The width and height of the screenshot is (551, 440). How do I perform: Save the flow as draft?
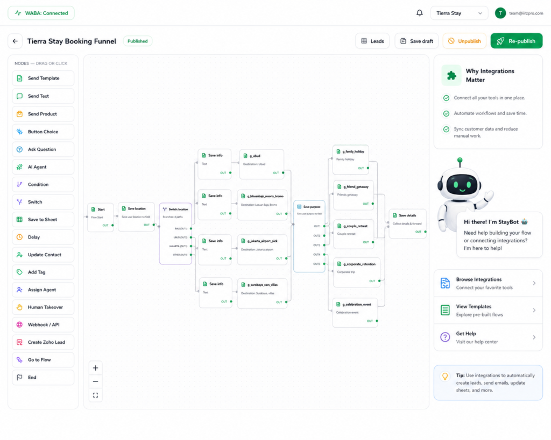pyautogui.click(x=416, y=41)
